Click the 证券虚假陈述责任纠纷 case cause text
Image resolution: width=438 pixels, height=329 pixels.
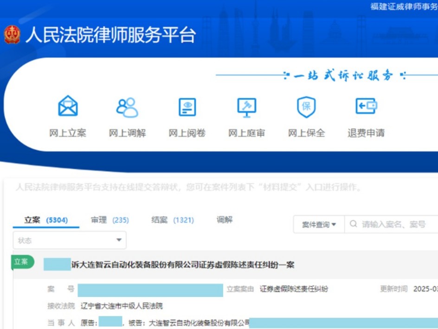point(294,289)
